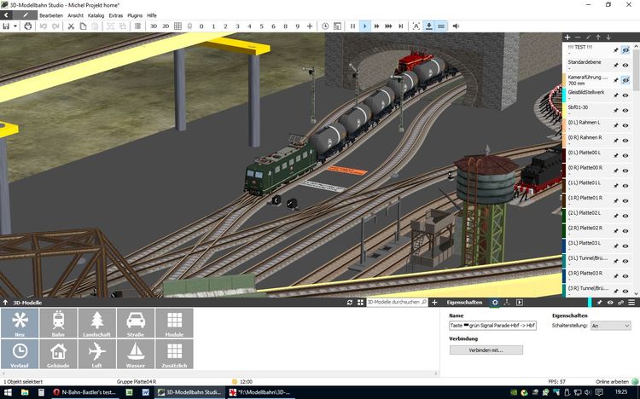
Task: Hide the GleisbildStellwerk layer with eye icon
Action: pos(625,94)
